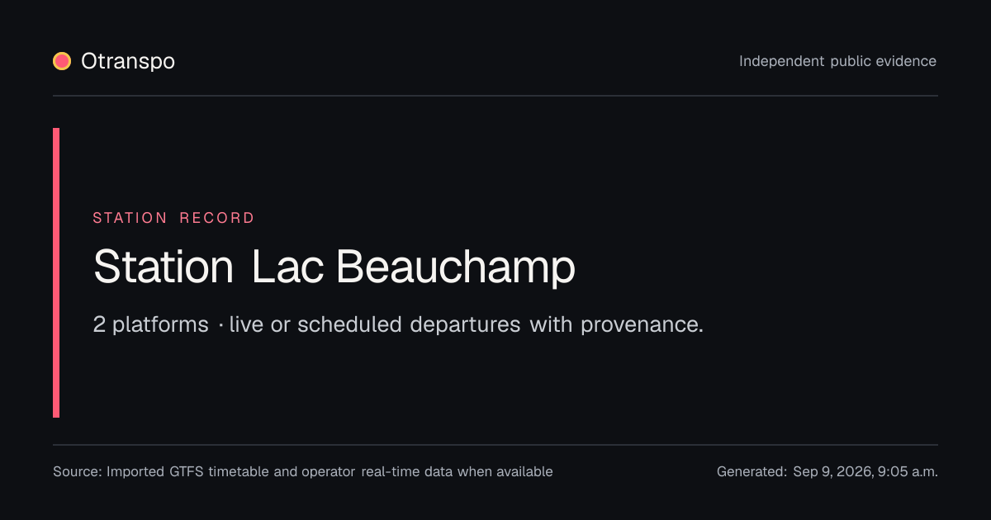Click the 9:05 a.m. timestamp

point(908,472)
